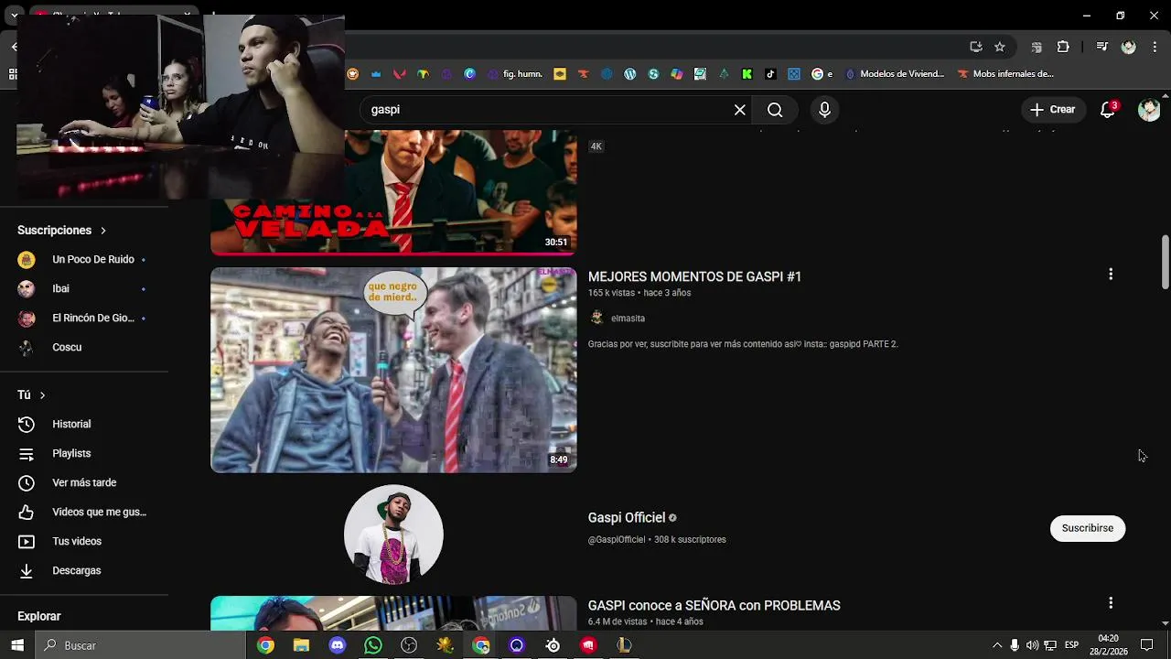Open Chrome media control icon

click(1102, 47)
